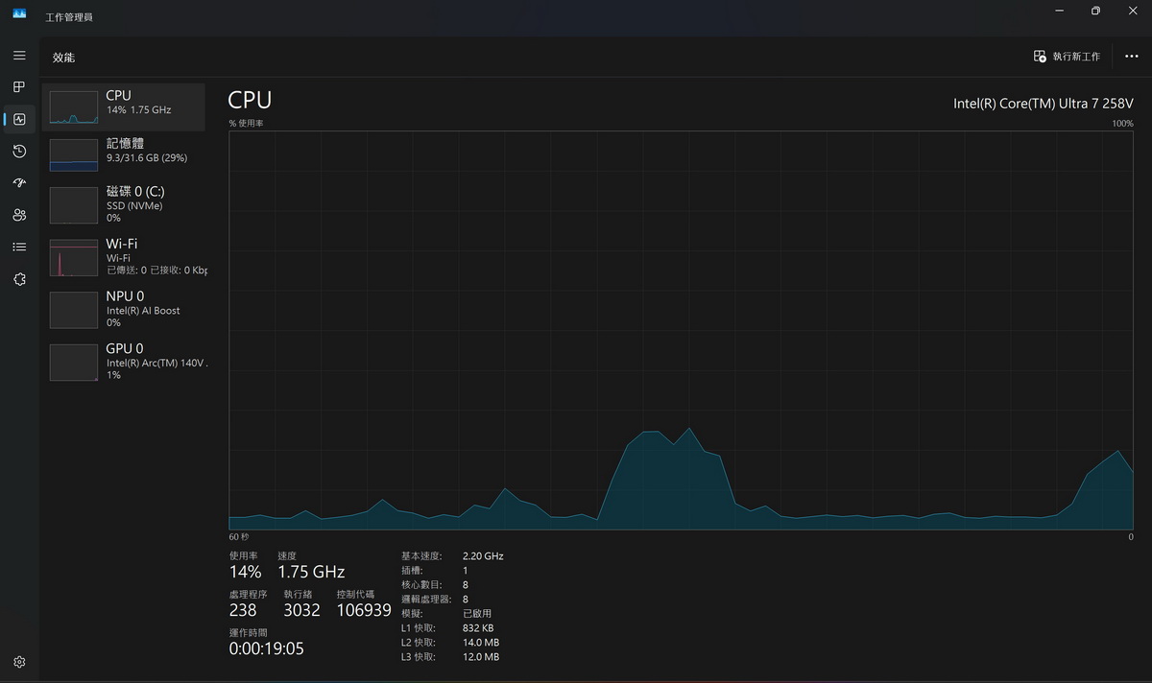Screen dimensions: 1152x683
Task: Open the Users page icon
Action: pyautogui.click(x=19, y=215)
